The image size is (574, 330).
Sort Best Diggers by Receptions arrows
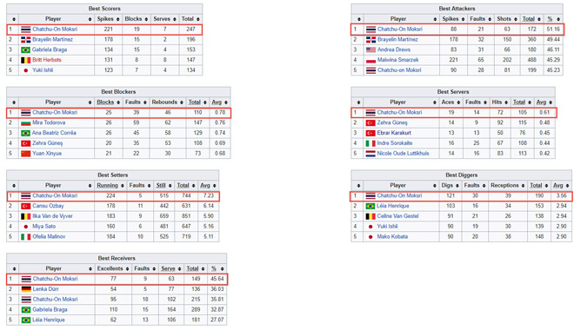523,186
